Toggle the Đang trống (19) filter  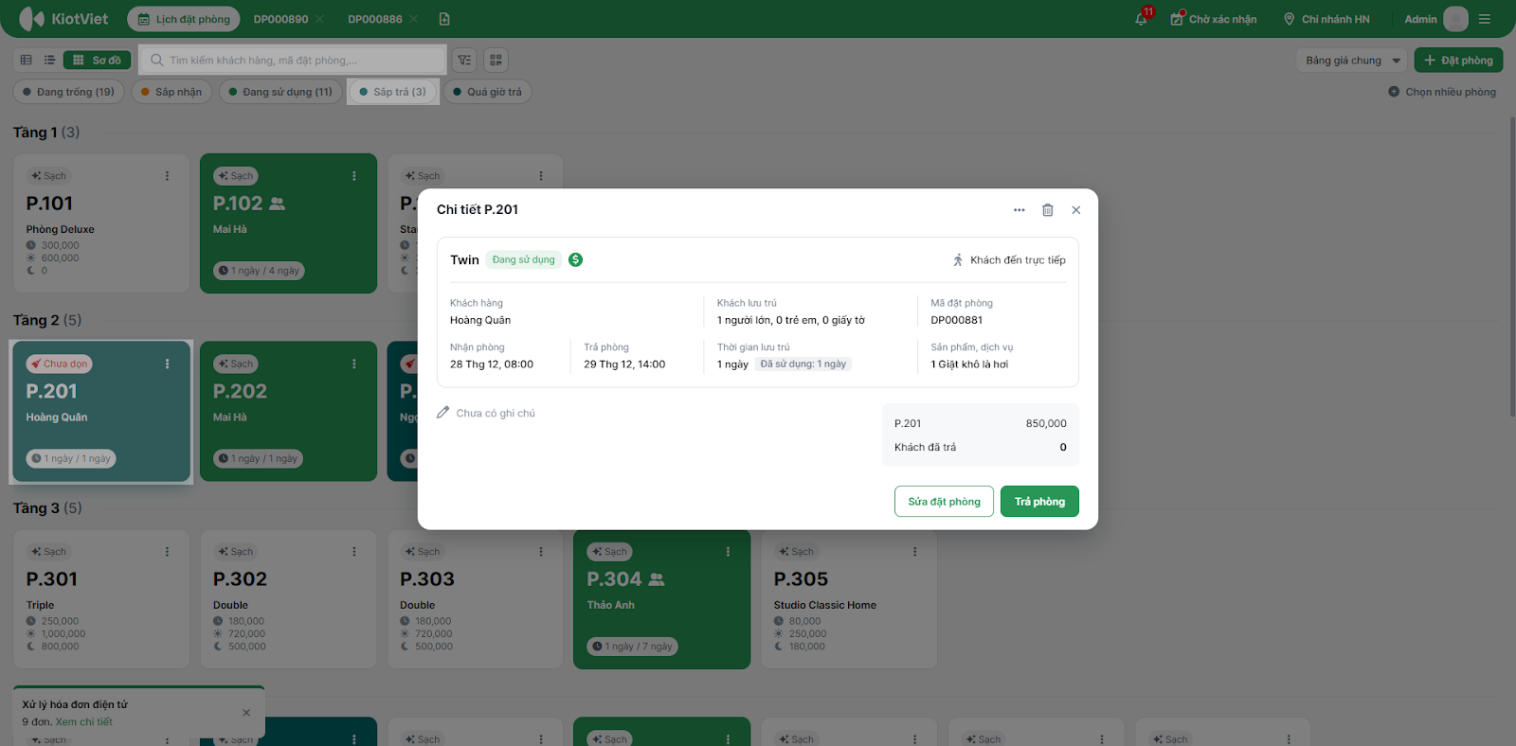pyautogui.click(x=68, y=92)
